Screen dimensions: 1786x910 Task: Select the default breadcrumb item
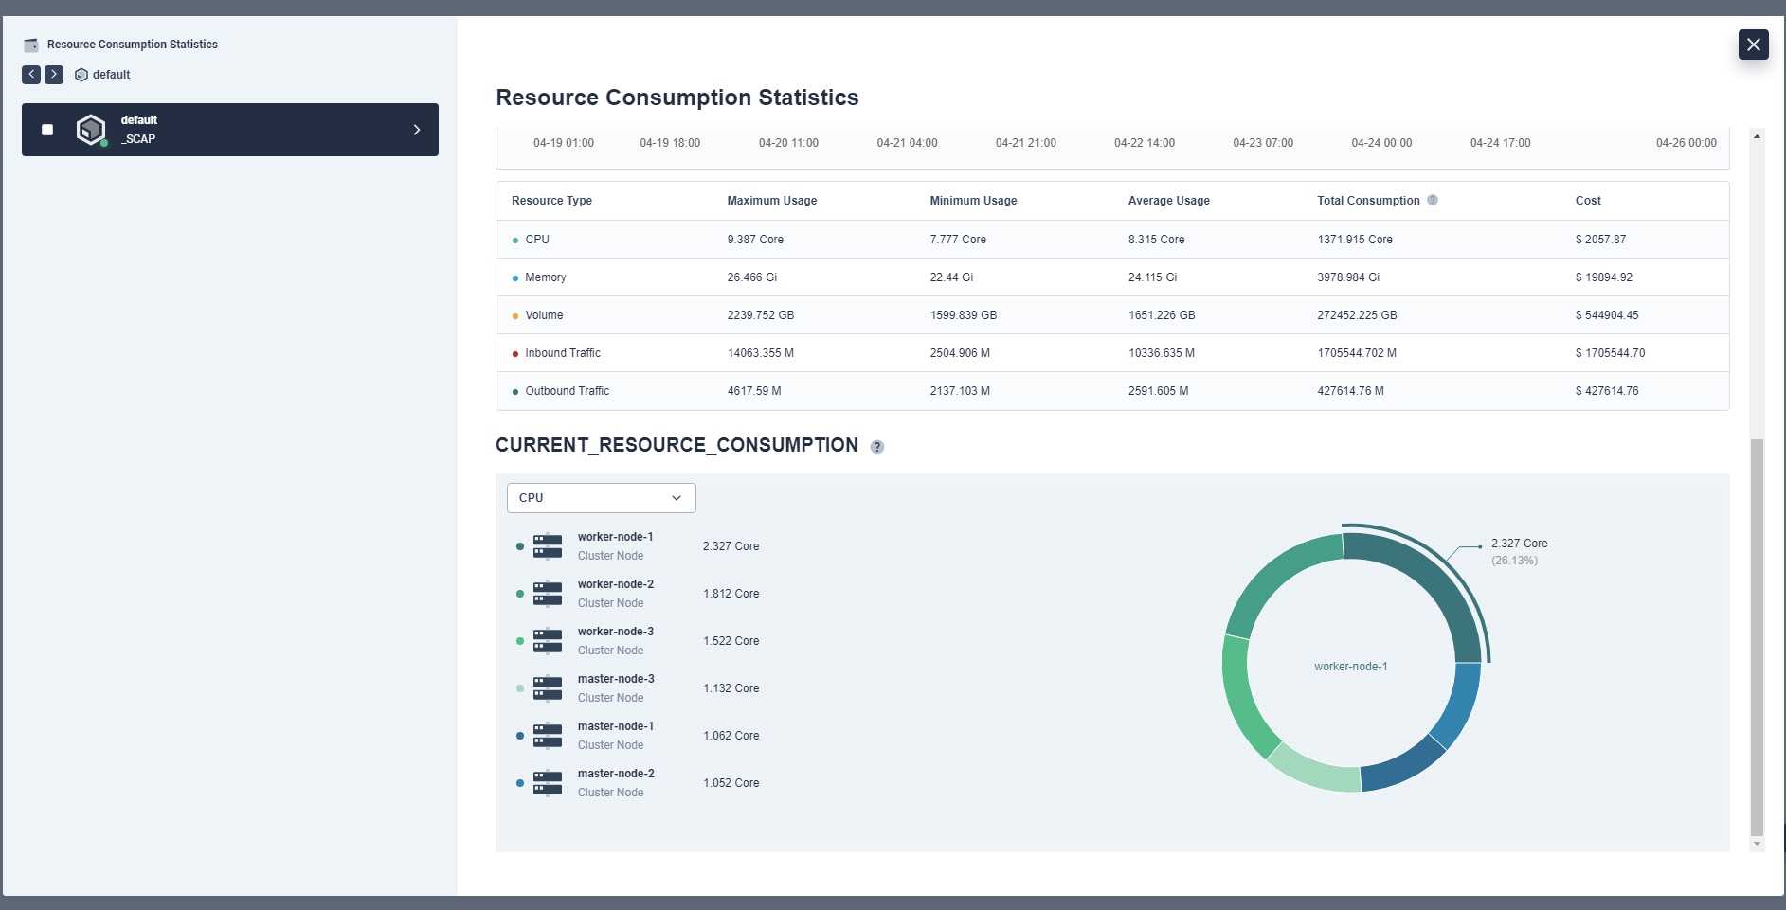pyautogui.click(x=111, y=75)
